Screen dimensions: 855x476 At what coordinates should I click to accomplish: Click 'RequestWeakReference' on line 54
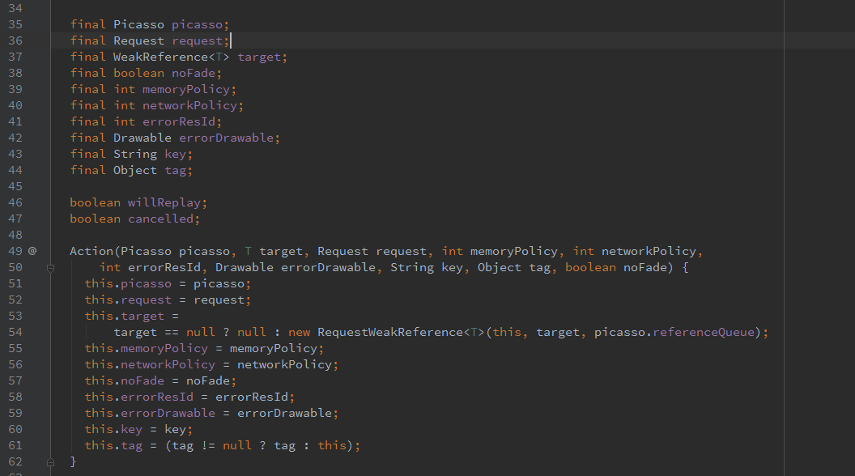pyautogui.click(x=390, y=332)
